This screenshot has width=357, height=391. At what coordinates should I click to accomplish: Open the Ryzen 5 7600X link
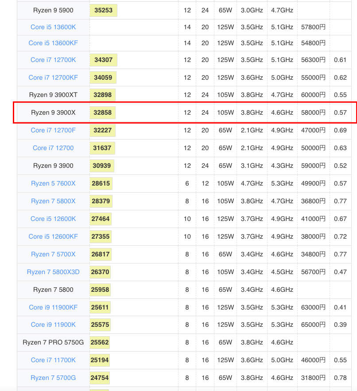pyautogui.click(x=53, y=183)
